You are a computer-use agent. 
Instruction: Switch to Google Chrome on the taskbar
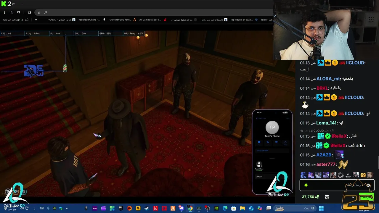pos(190,208)
